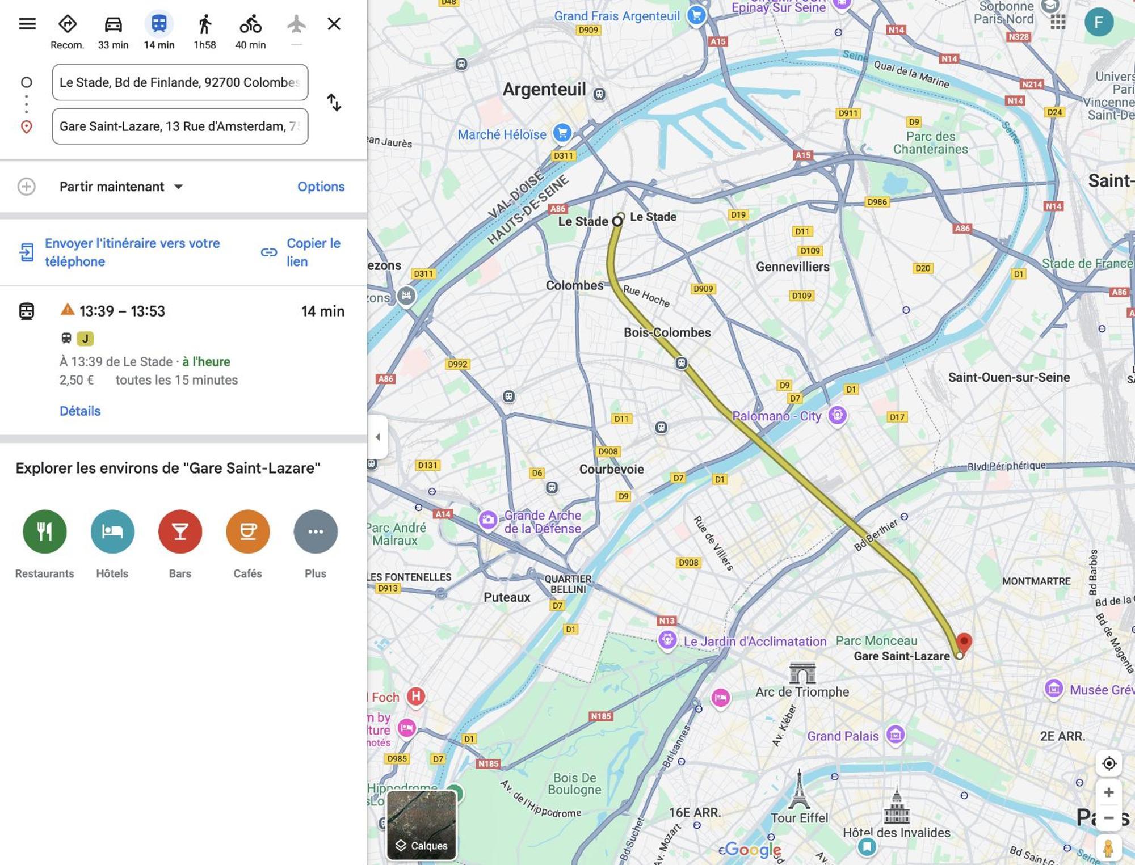1135x865 pixels.
Task: Open the Google account avatar F
Action: (1099, 22)
